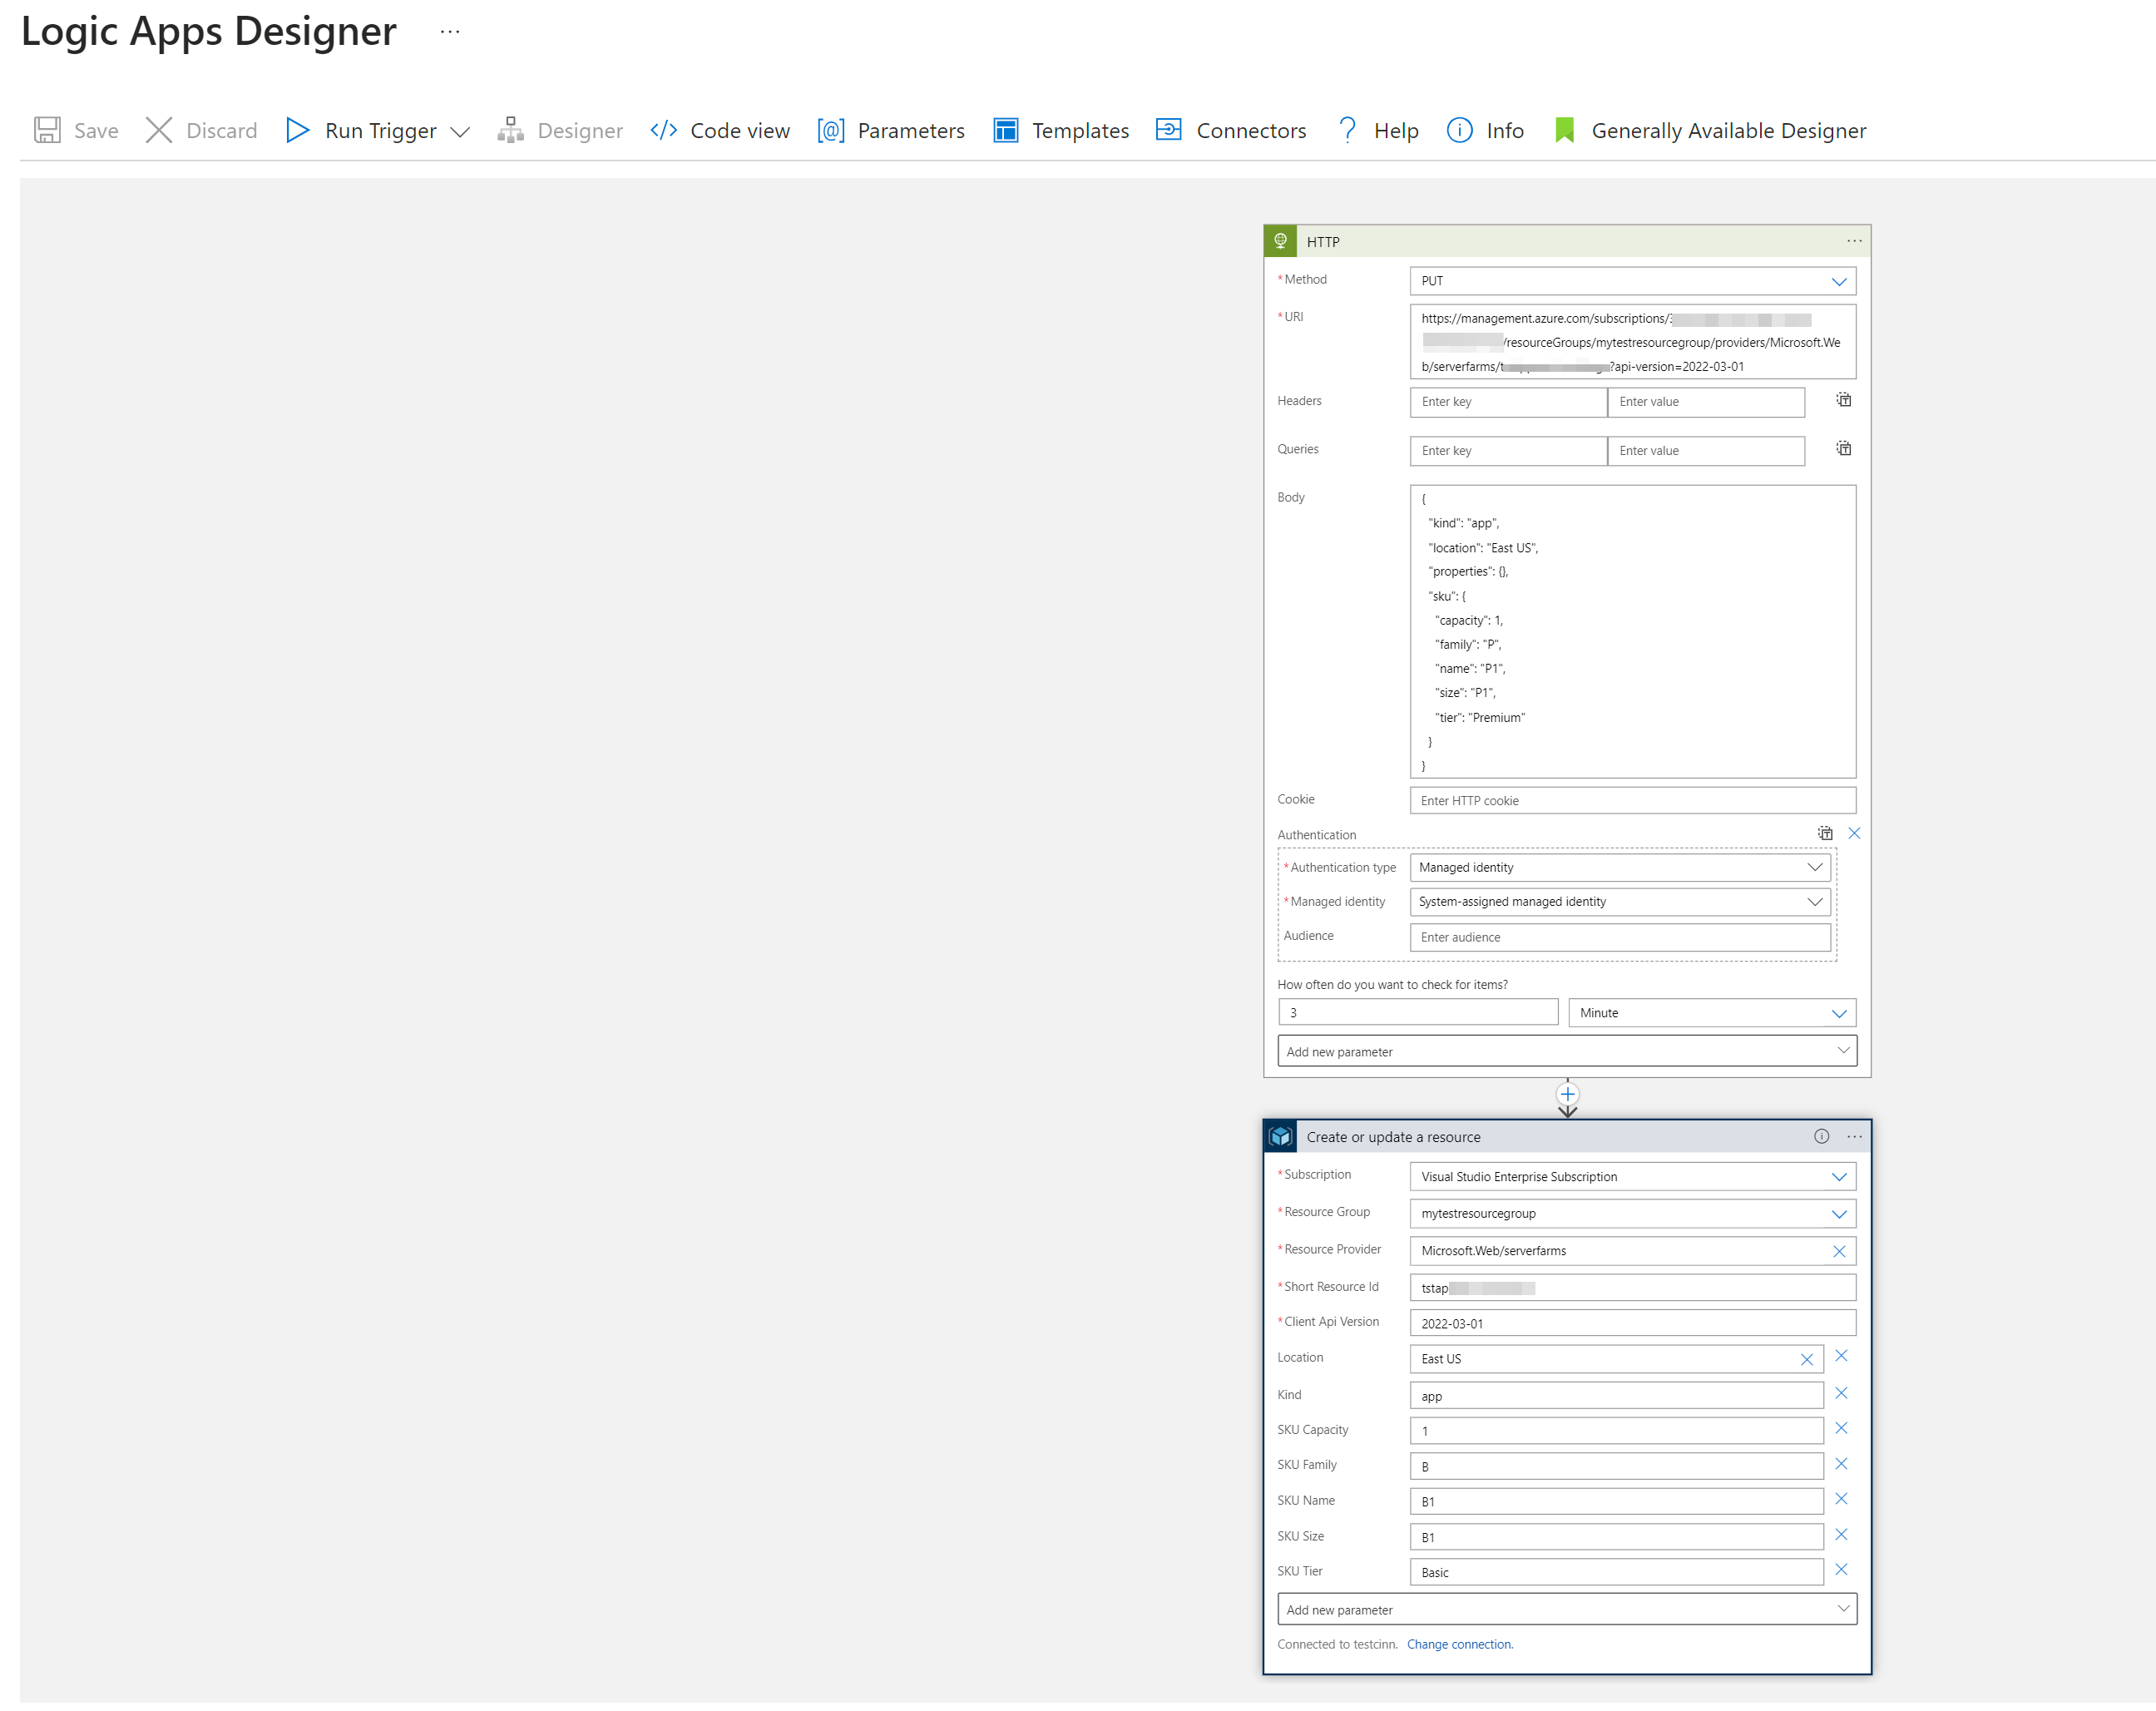2156x1711 pixels.
Task: Click the Save icon in the toolbar
Action: coord(47,130)
